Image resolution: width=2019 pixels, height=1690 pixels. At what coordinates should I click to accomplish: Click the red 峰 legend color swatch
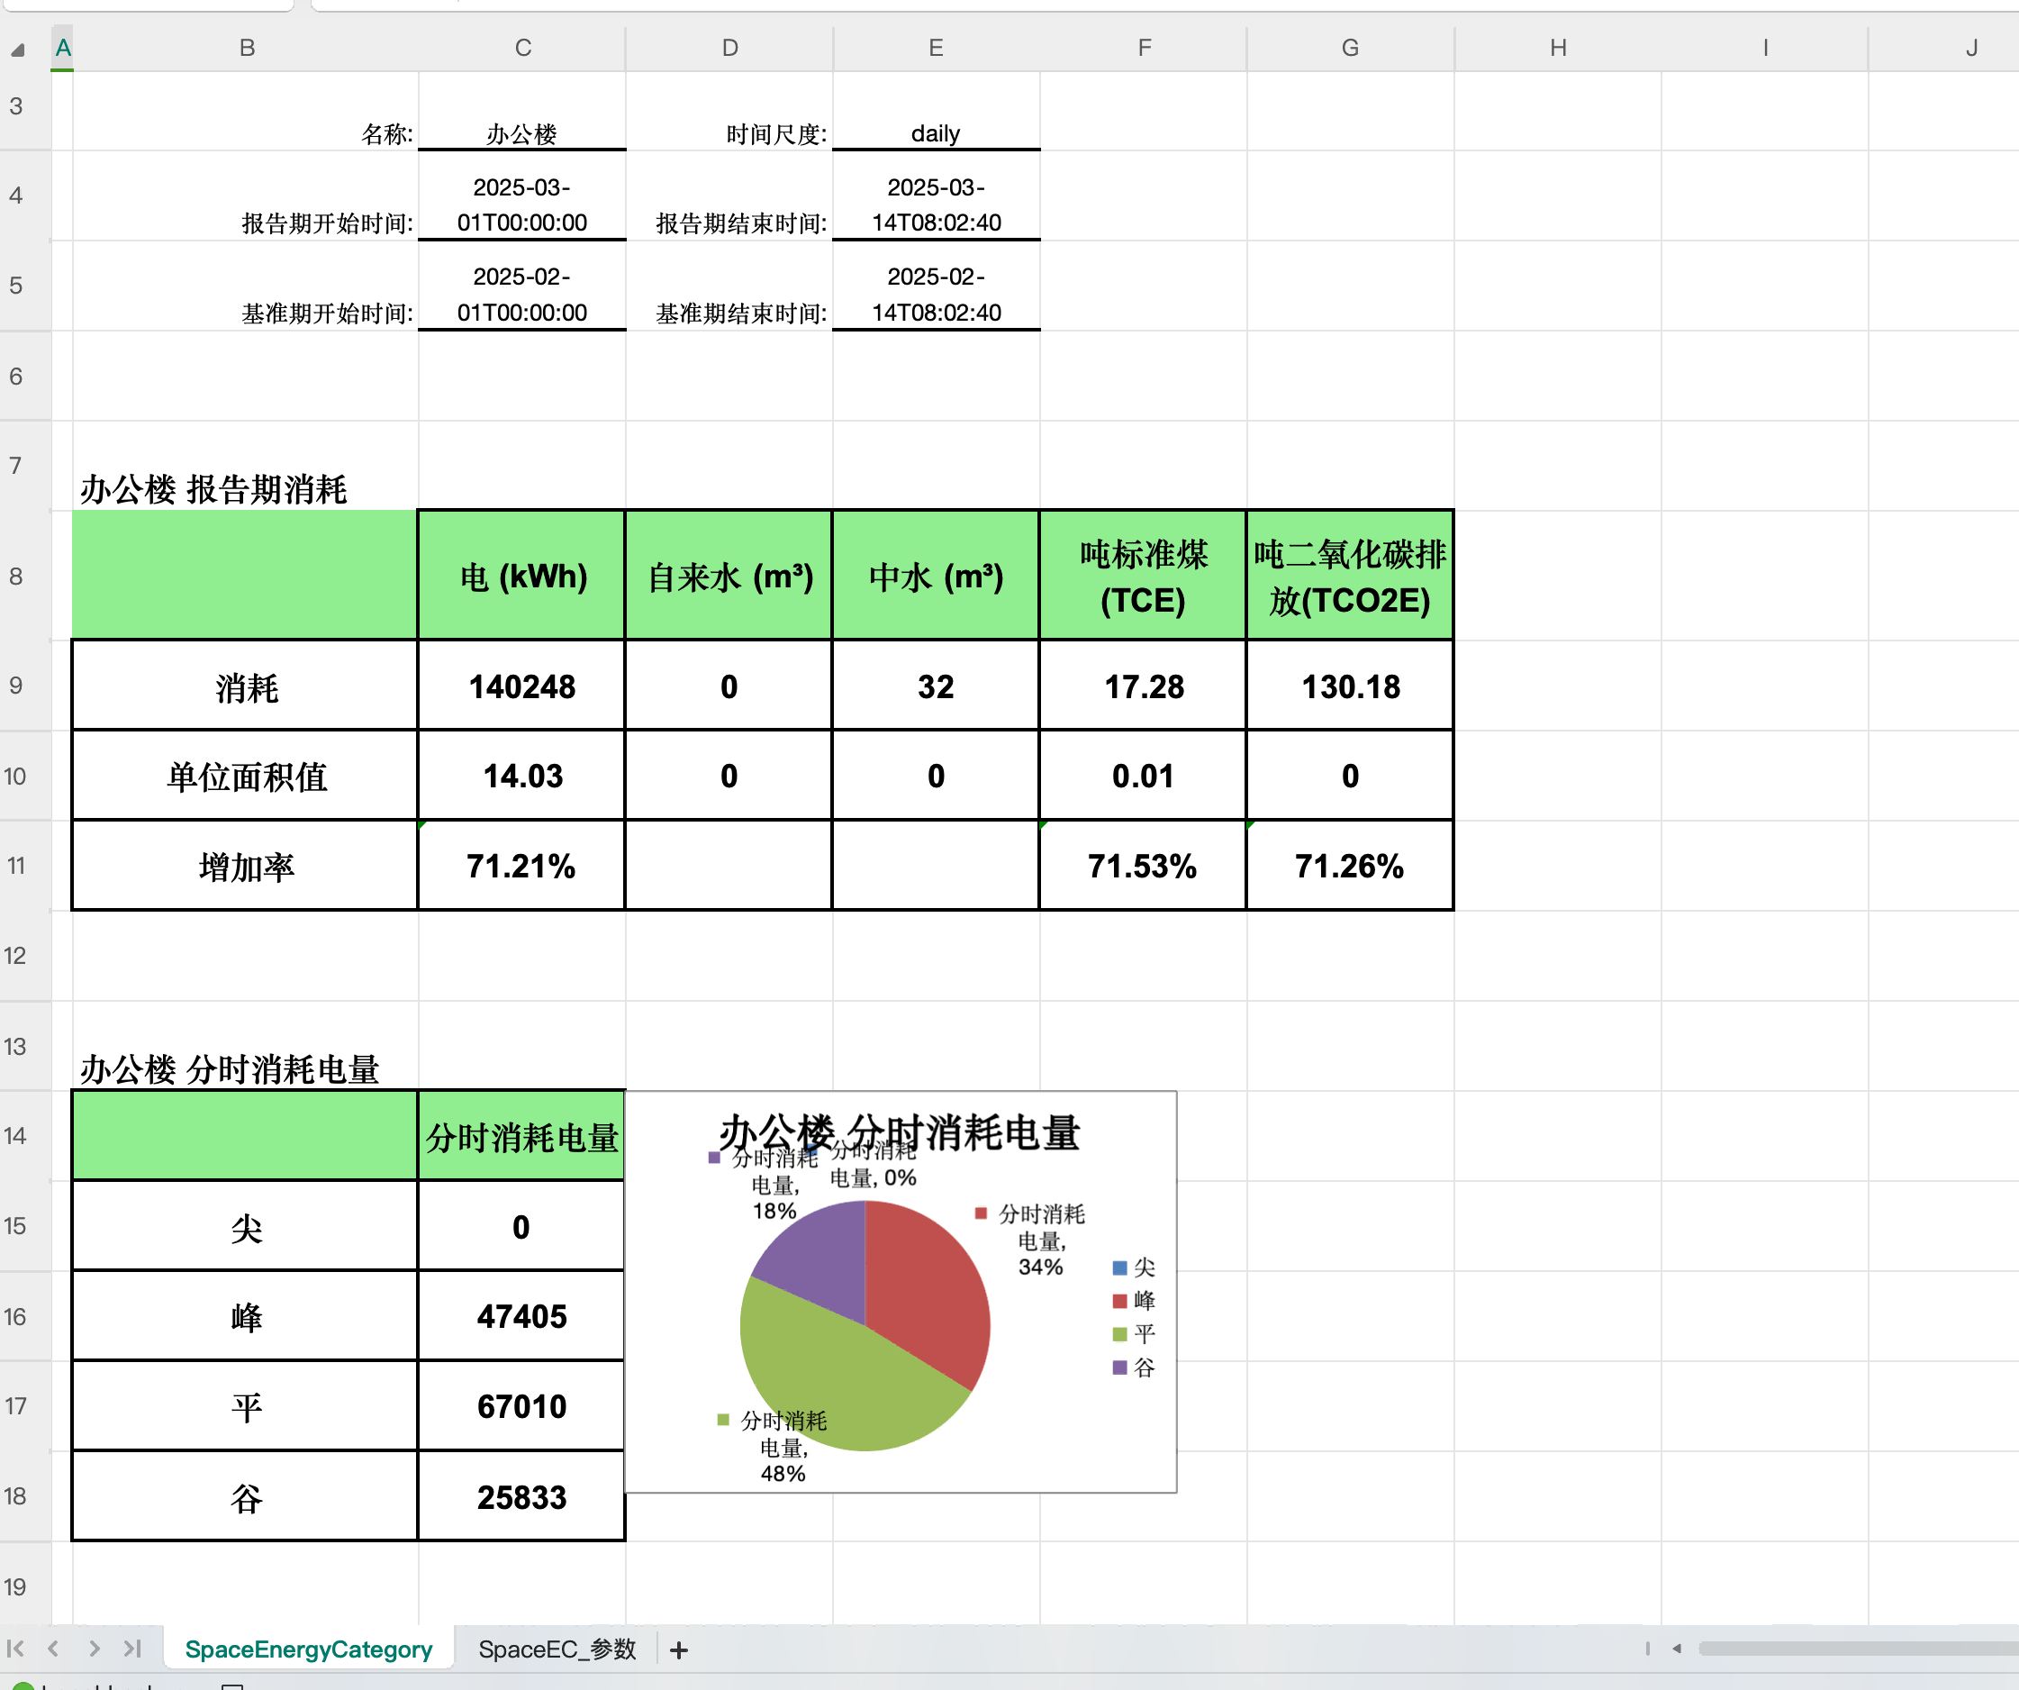[1118, 1301]
